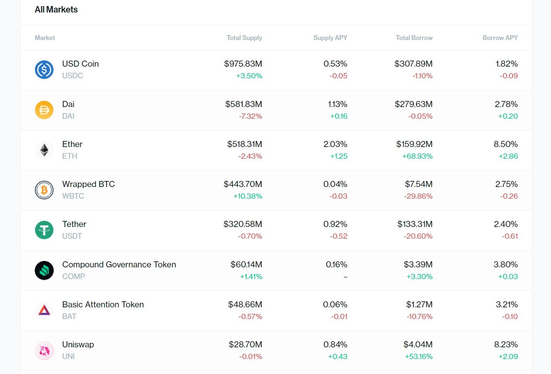551x374 pixels.
Task: Click the WBTC ticker symbol
Action: (73, 196)
